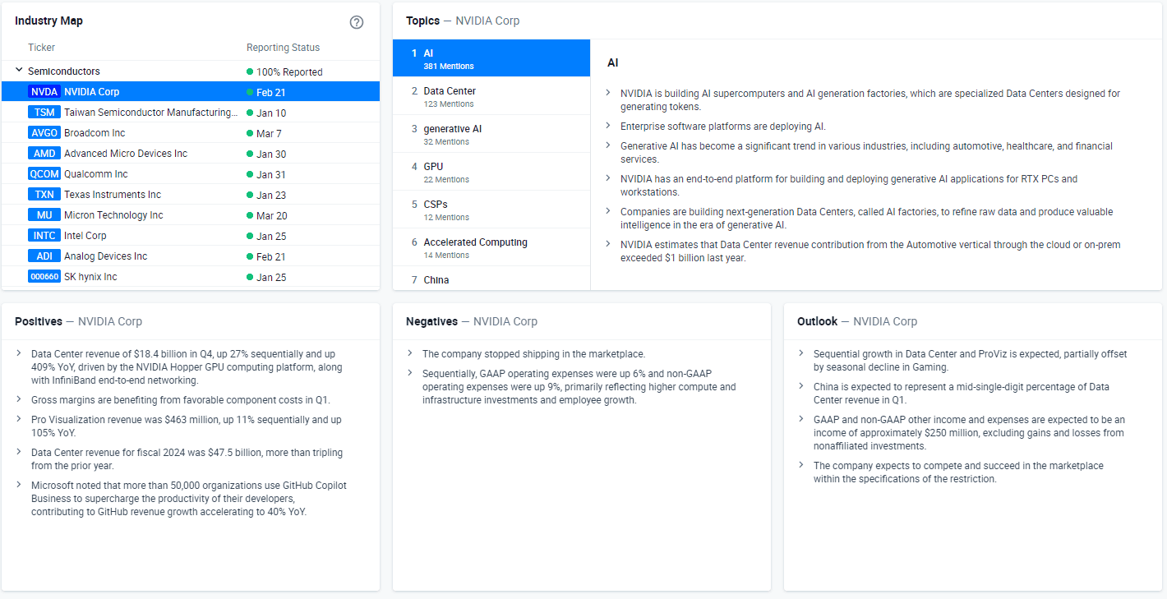Expand bullet about AI supercomputers and factories
The height and width of the screenshot is (599, 1167).
point(608,93)
